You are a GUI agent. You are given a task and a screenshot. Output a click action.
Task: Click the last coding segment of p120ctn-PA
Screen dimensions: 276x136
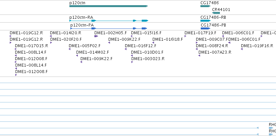pyautogui.click(x=144, y=28)
